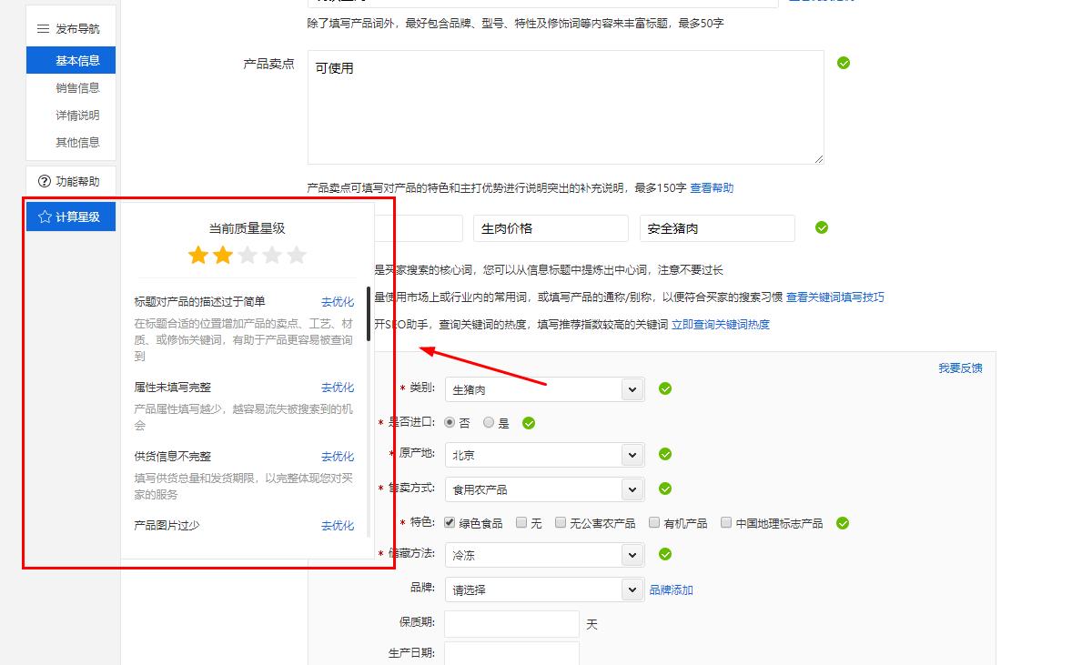Click the second yellow quality rating star
The image size is (1092, 665).
222,256
